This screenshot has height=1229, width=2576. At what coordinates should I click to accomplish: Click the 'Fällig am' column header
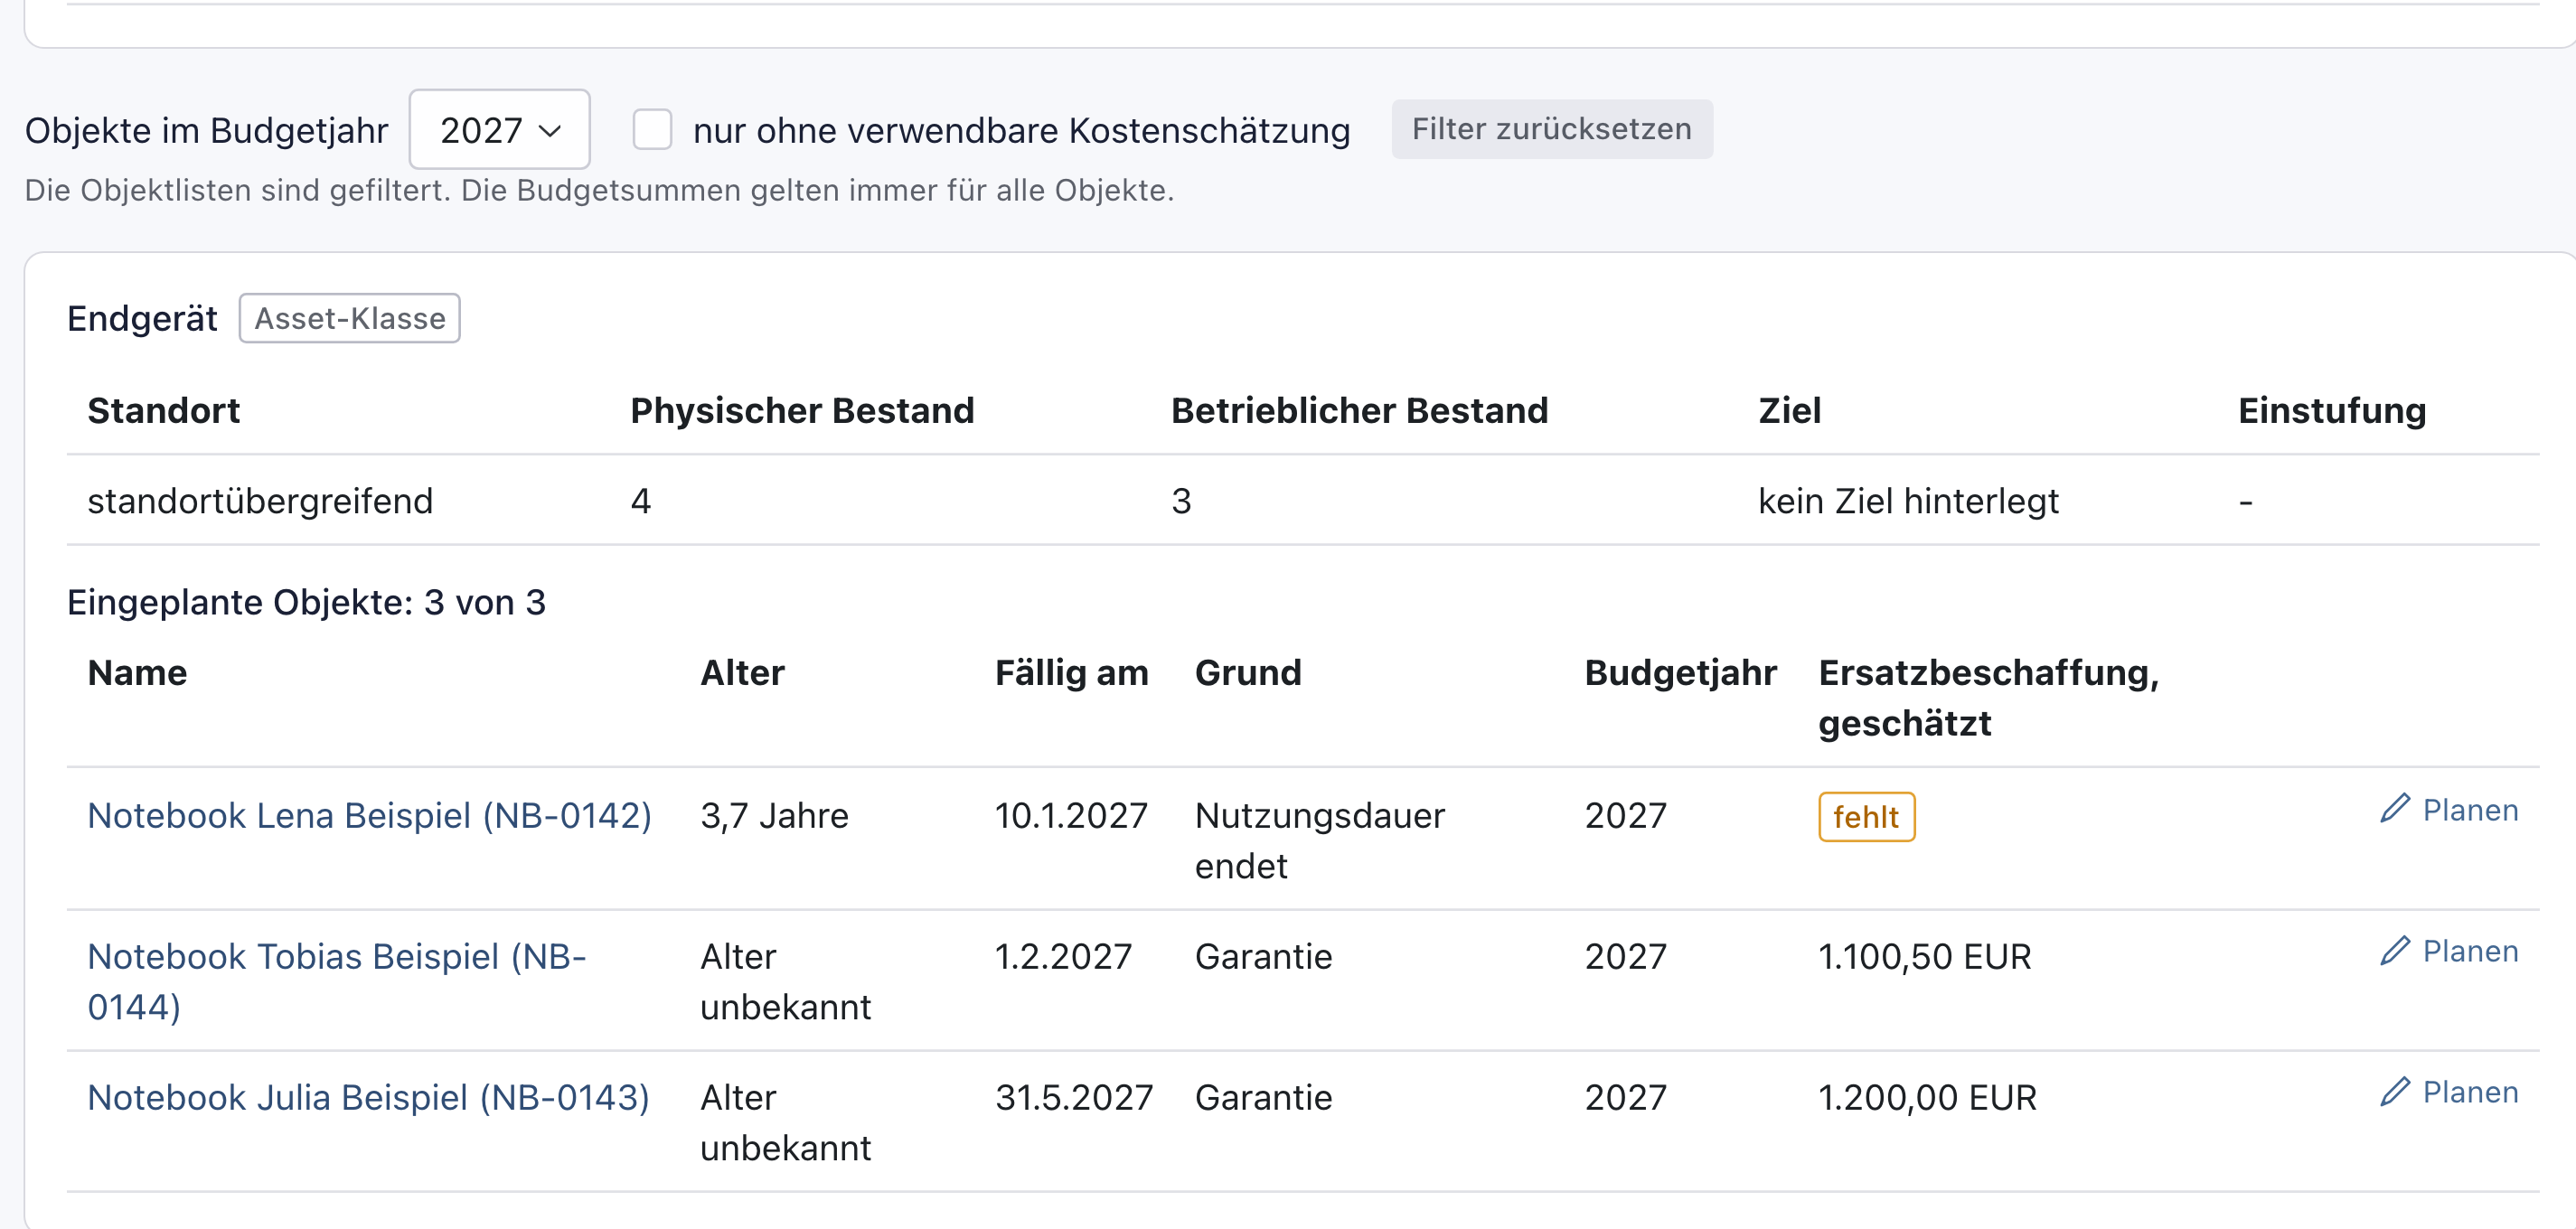click(x=1071, y=673)
